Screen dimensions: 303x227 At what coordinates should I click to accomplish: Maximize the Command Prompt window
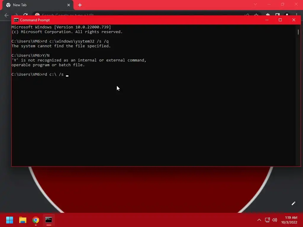(280, 20)
